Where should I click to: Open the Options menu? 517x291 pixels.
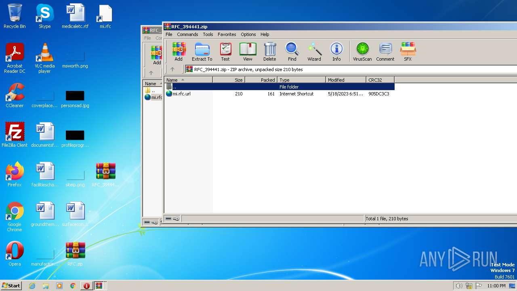pyautogui.click(x=248, y=34)
